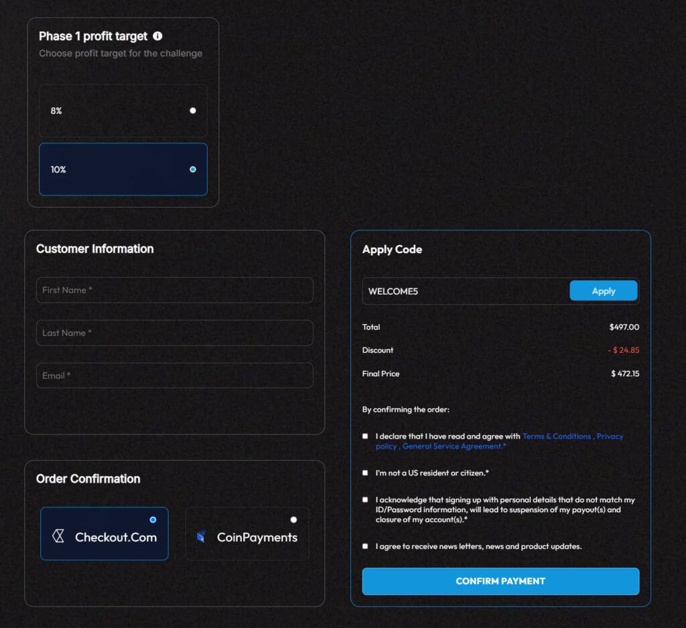Click the First Name input field
This screenshot has width=686, height=628.
174,290
